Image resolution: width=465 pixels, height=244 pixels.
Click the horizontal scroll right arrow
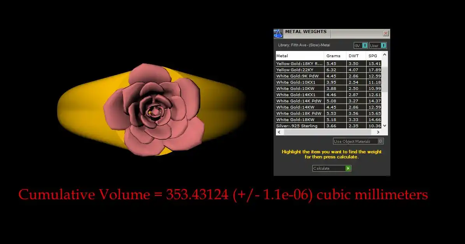click(x=379, y=132)
